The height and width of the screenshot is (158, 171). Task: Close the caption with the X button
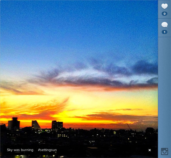[x=150, y=150]
